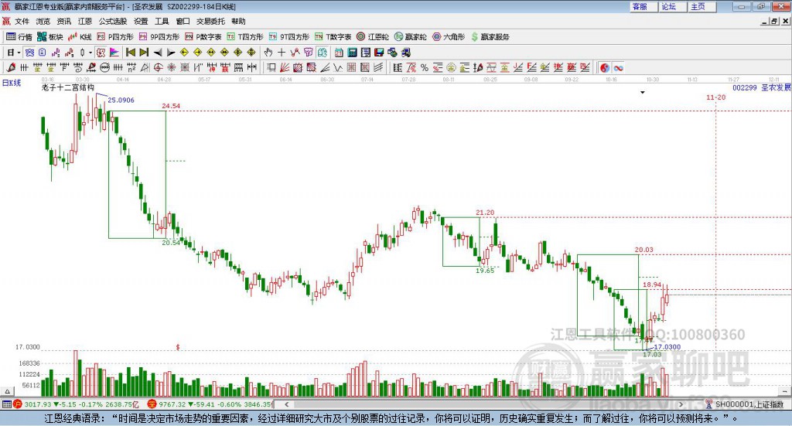Open the 帮助 menu
The height and width of the screenshot is (426, 792).
(x=238, y=21)
